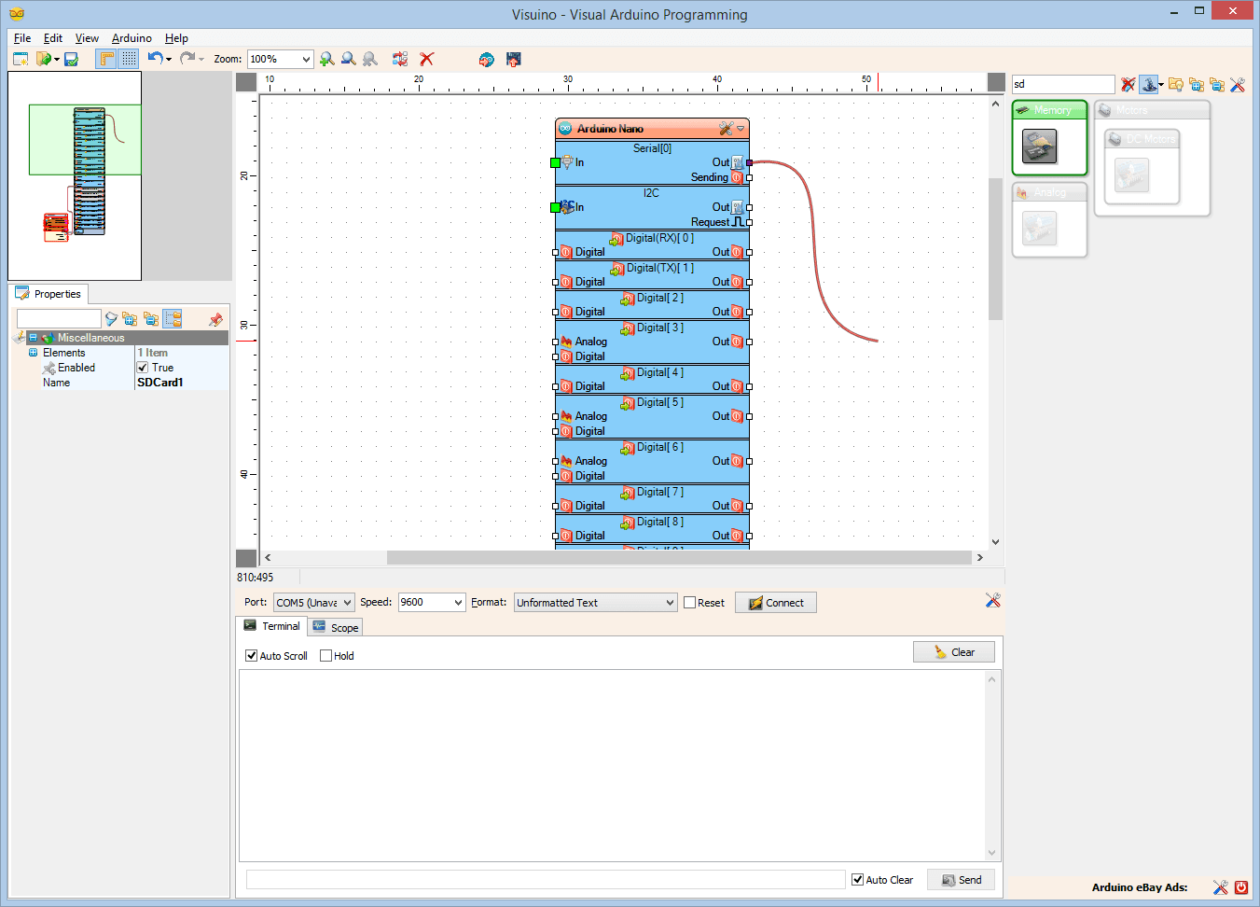Click the filter funnel icon in Properties
Viewport: 1260px width, 907px height.
tap(110, 319)
